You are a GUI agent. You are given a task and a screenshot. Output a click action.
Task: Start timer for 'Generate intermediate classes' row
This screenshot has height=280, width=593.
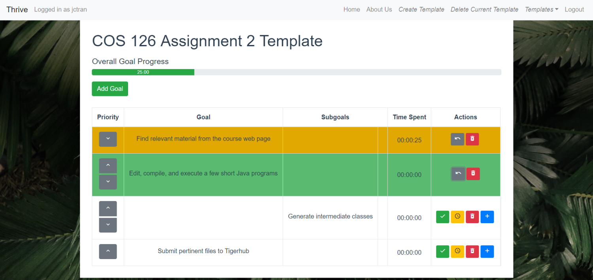(457, 217)
